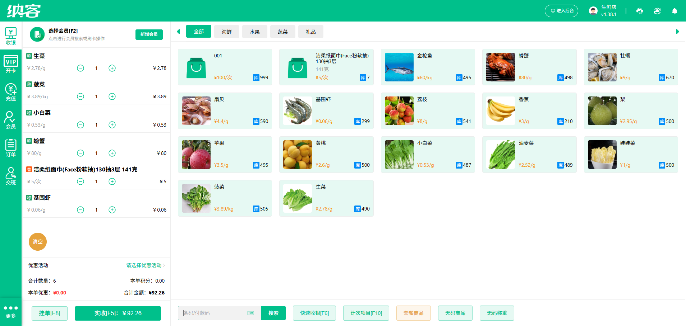This screenshot has width=686, height=326.
Task: Decrease quantity of 基围虾 in cart
Action: click(x=80, y=210)
